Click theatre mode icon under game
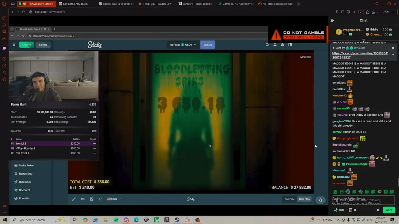This screenshot has width=399, height=224. (83, 199)
